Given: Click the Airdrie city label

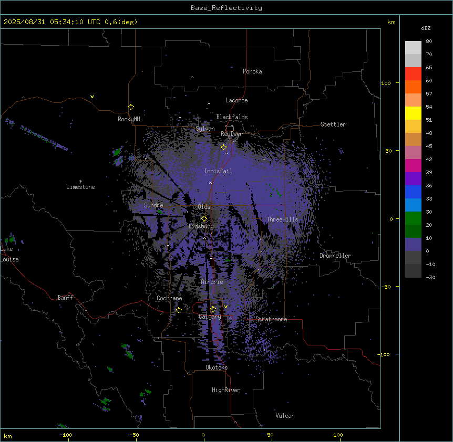Looking at the screenshot, I should [x=212, y=282].
